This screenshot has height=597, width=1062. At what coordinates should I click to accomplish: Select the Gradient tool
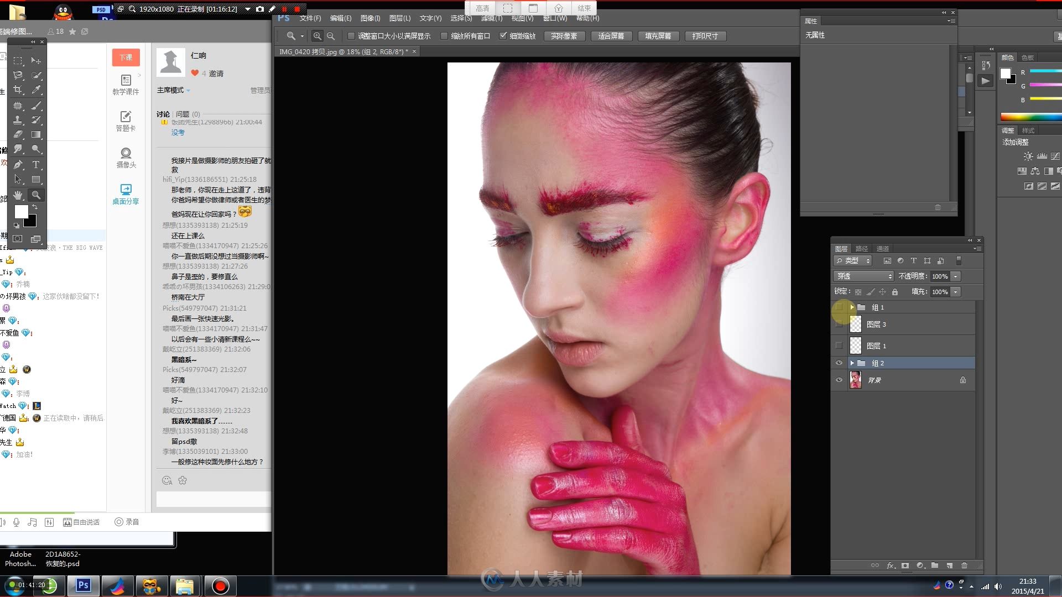(36, 134)
